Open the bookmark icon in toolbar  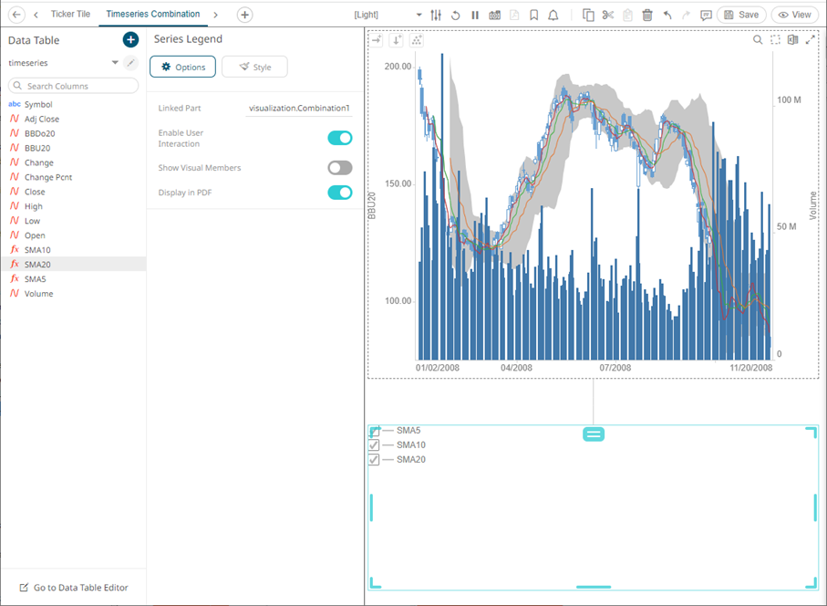(x=533, y=15)
